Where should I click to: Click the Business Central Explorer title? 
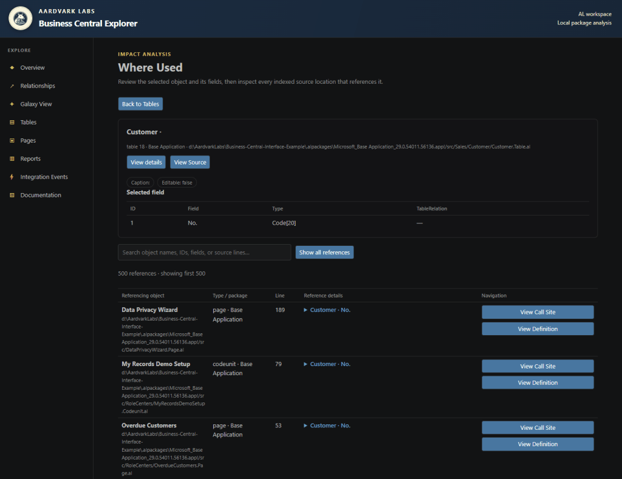click(88, 24)
